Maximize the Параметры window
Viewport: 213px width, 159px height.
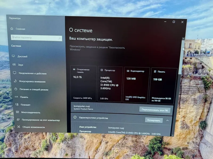coord(174,22)
